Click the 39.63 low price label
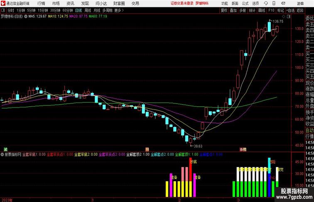314x202 pixels. tap(198, 146)
